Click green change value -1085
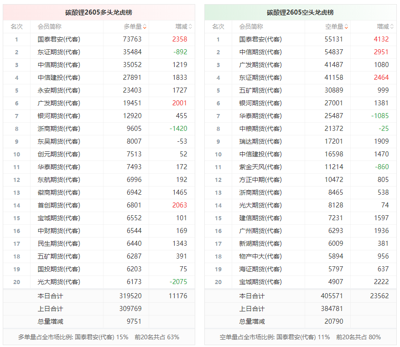This screenshot has height=347, width=400. click(x=380, y=116)
